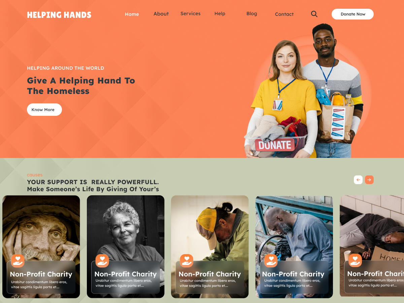Open the Blog navigation link
The height and width of the screenshot is (303, 404).
click(252, 13)
